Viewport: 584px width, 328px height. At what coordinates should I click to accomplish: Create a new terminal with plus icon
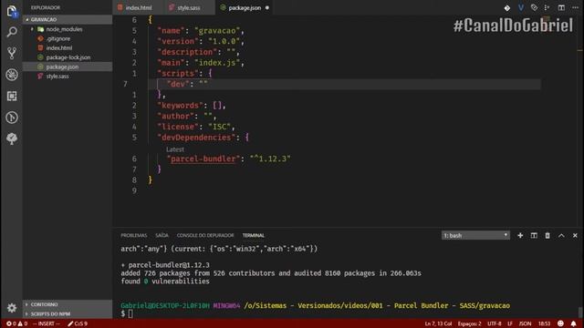pyautogui.click(x=520, y=235)
